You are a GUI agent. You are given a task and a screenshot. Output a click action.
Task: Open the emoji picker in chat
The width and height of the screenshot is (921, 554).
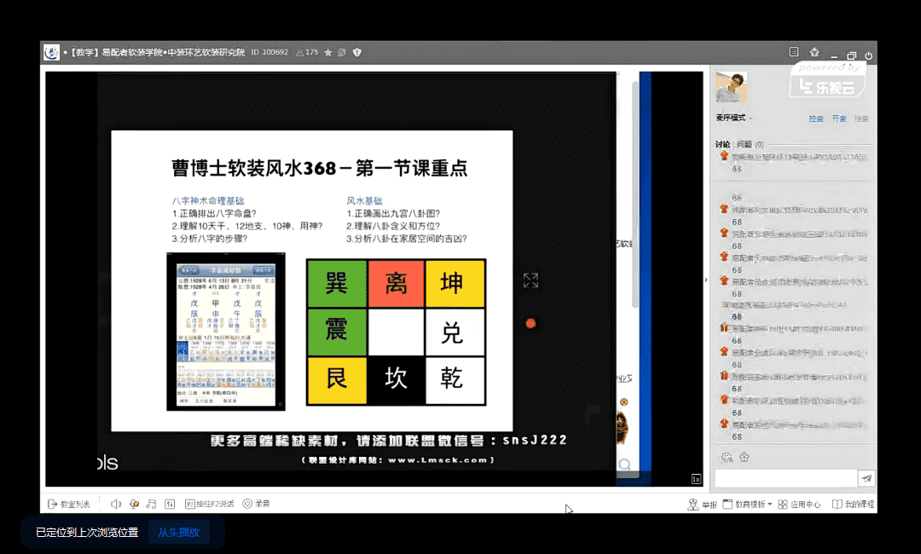[727, 458]
